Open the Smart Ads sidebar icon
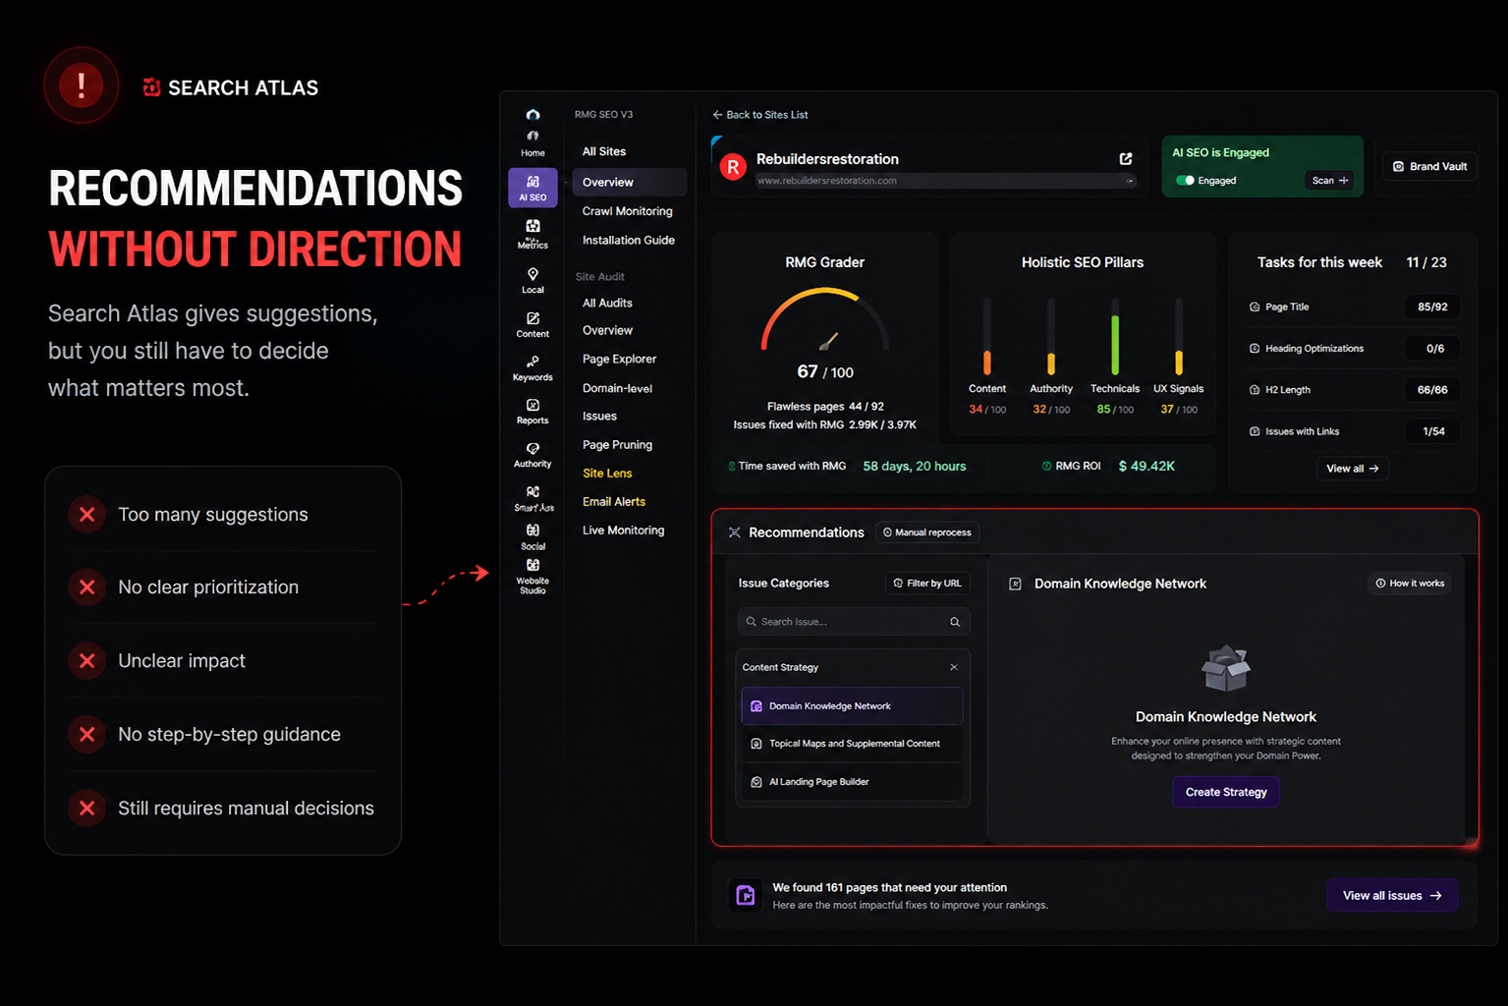Image resolution: width=1508 pixels, height=1006 pixels. 533,498
